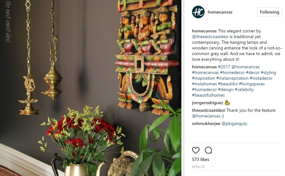285x176 pixels.
Task: Open the #celebrity hashtag
Action: tap(244, 89)
